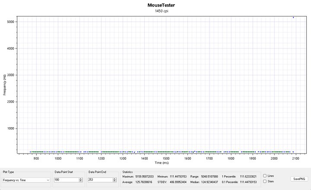Click the 5000 tick label on the Y axis

[11, 22]
